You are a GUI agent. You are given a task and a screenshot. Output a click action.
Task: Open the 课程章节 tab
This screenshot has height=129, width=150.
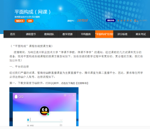pyautogui.click(x=31, y=34)
